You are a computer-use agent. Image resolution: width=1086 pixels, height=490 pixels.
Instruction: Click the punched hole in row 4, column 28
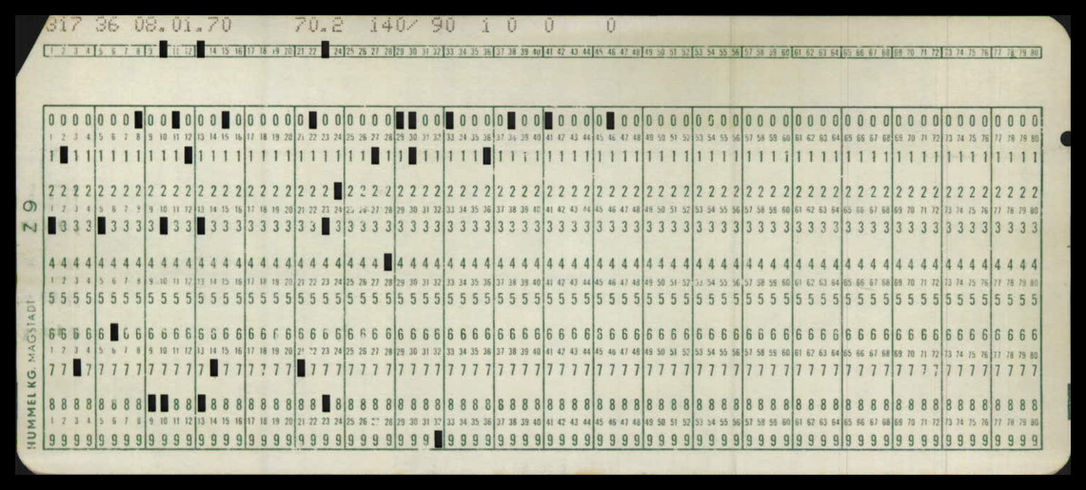click(387, 263)
